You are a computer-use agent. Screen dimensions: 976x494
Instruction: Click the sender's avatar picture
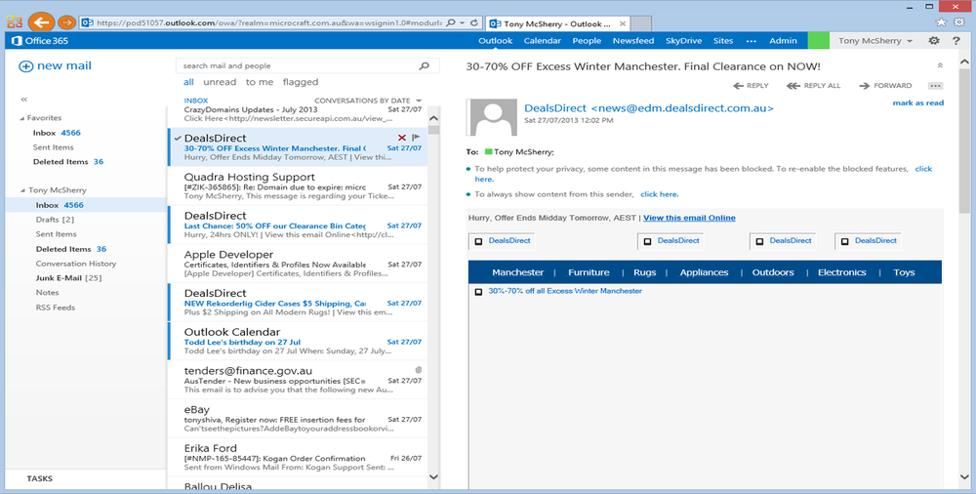pos(493,118)
